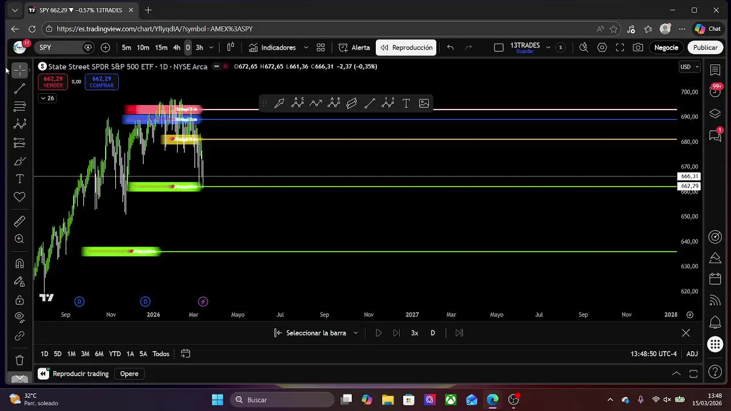Image resolution: width=731 pixels, height=411 pixels.
Task: Open the chart type candles selector
Action: (231, 47)
